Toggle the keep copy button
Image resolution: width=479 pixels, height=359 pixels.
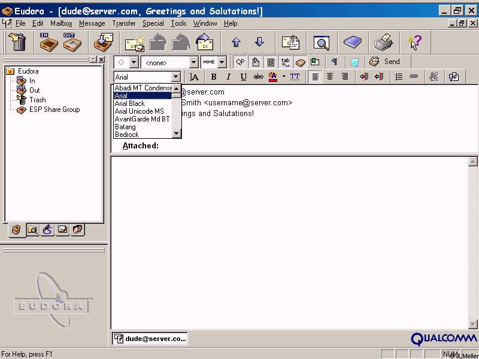[x=301, y=62]
